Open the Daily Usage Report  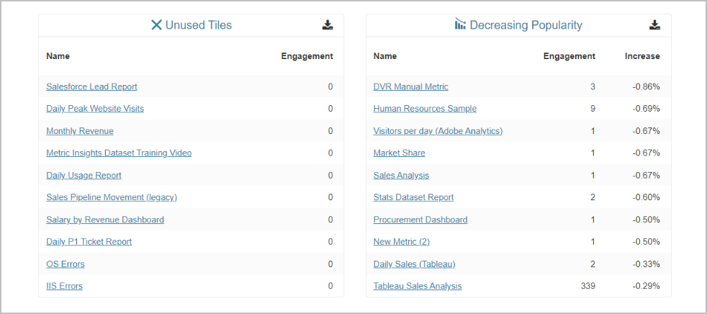pos(84,175)
